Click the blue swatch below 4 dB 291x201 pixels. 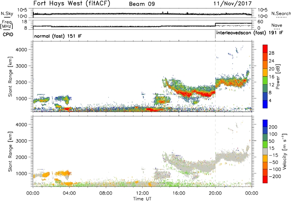[x=265, y=104]
